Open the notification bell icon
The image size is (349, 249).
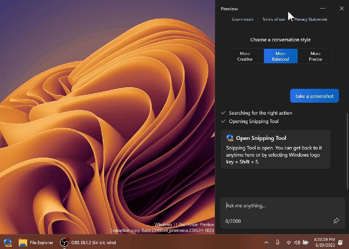tap(341, 243)
